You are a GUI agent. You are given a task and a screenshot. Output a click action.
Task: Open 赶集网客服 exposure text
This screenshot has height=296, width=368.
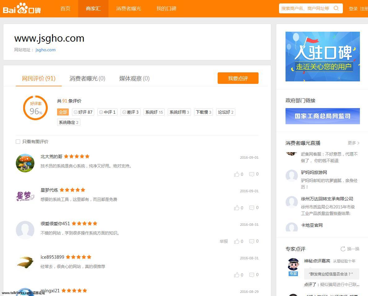tap(329, 157)
